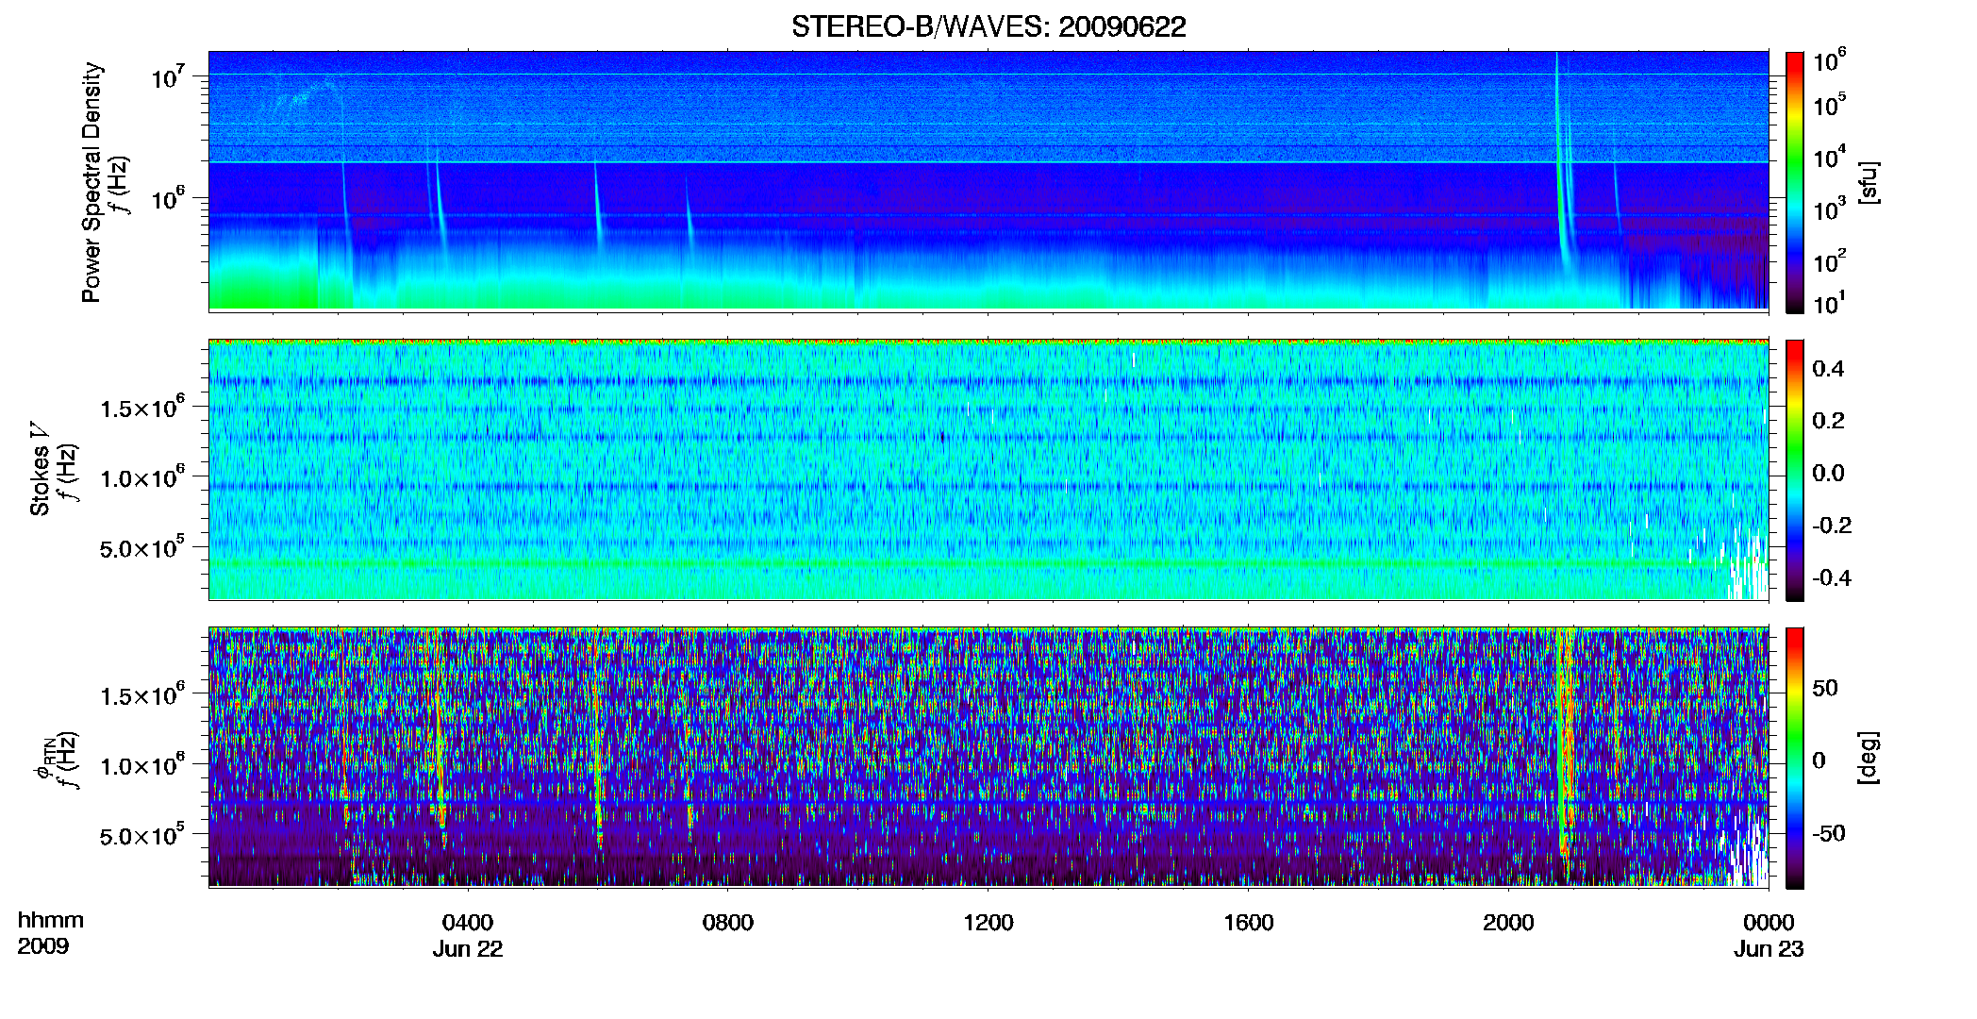Click the Jun 22 date label
The width and height of the screenshot is (1977, 1019).
(468, 949)
